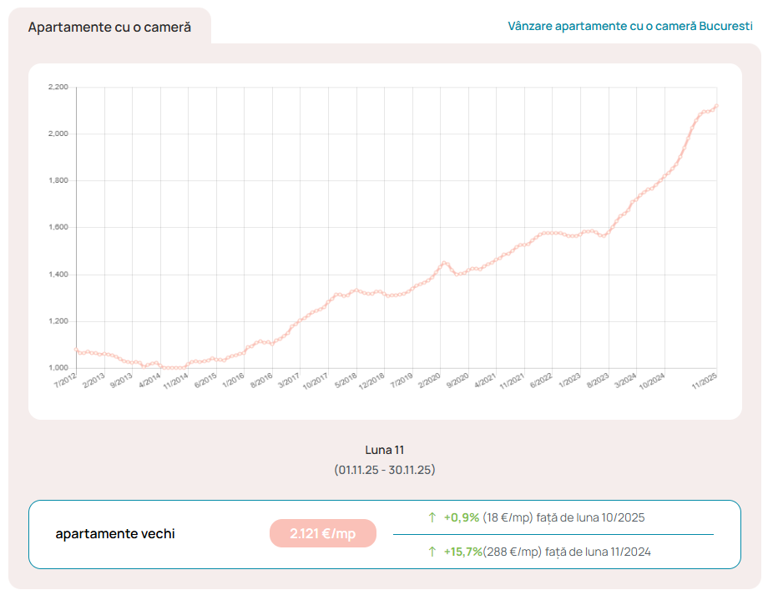Click the +15,7% yearly change value
Screen dimensions: 778x595
click(x=462, y=552)
